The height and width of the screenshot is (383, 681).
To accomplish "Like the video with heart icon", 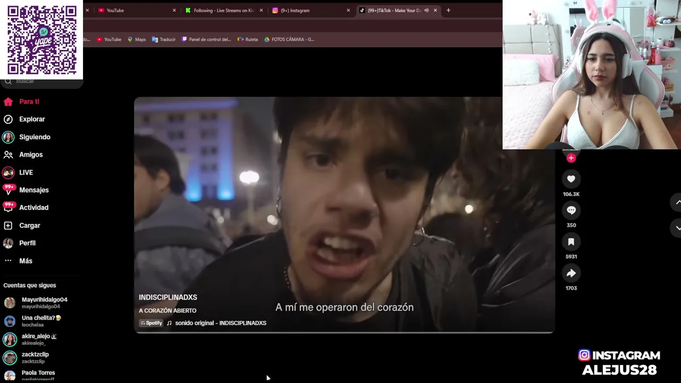I will coord(571,179).
